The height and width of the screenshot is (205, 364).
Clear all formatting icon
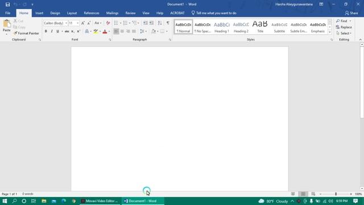108,23
